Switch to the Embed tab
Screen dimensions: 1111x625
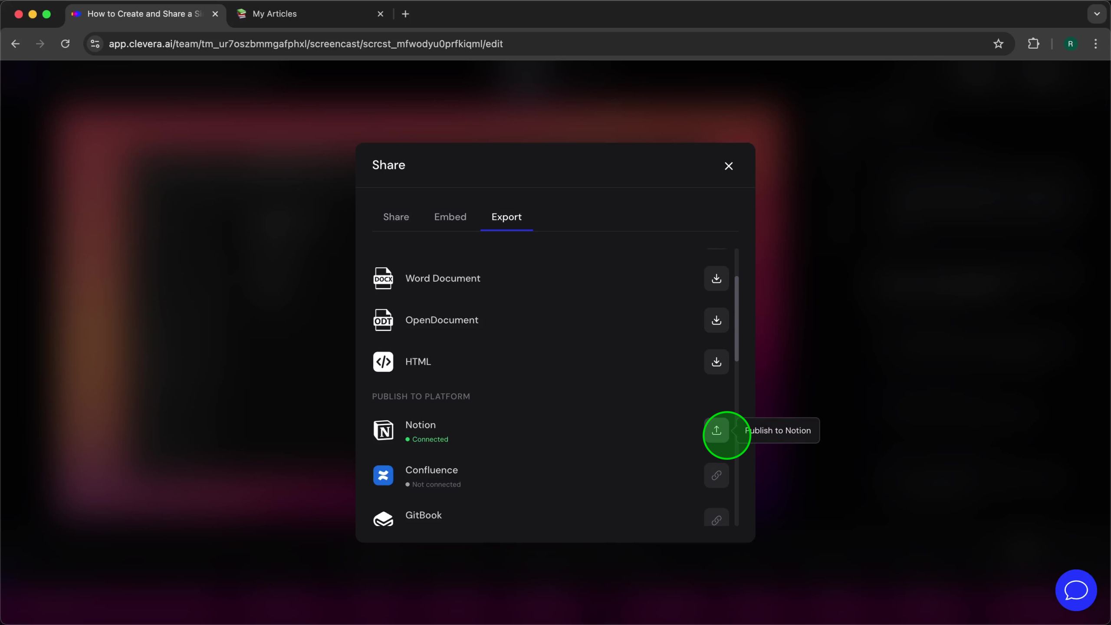coord(450,217)
